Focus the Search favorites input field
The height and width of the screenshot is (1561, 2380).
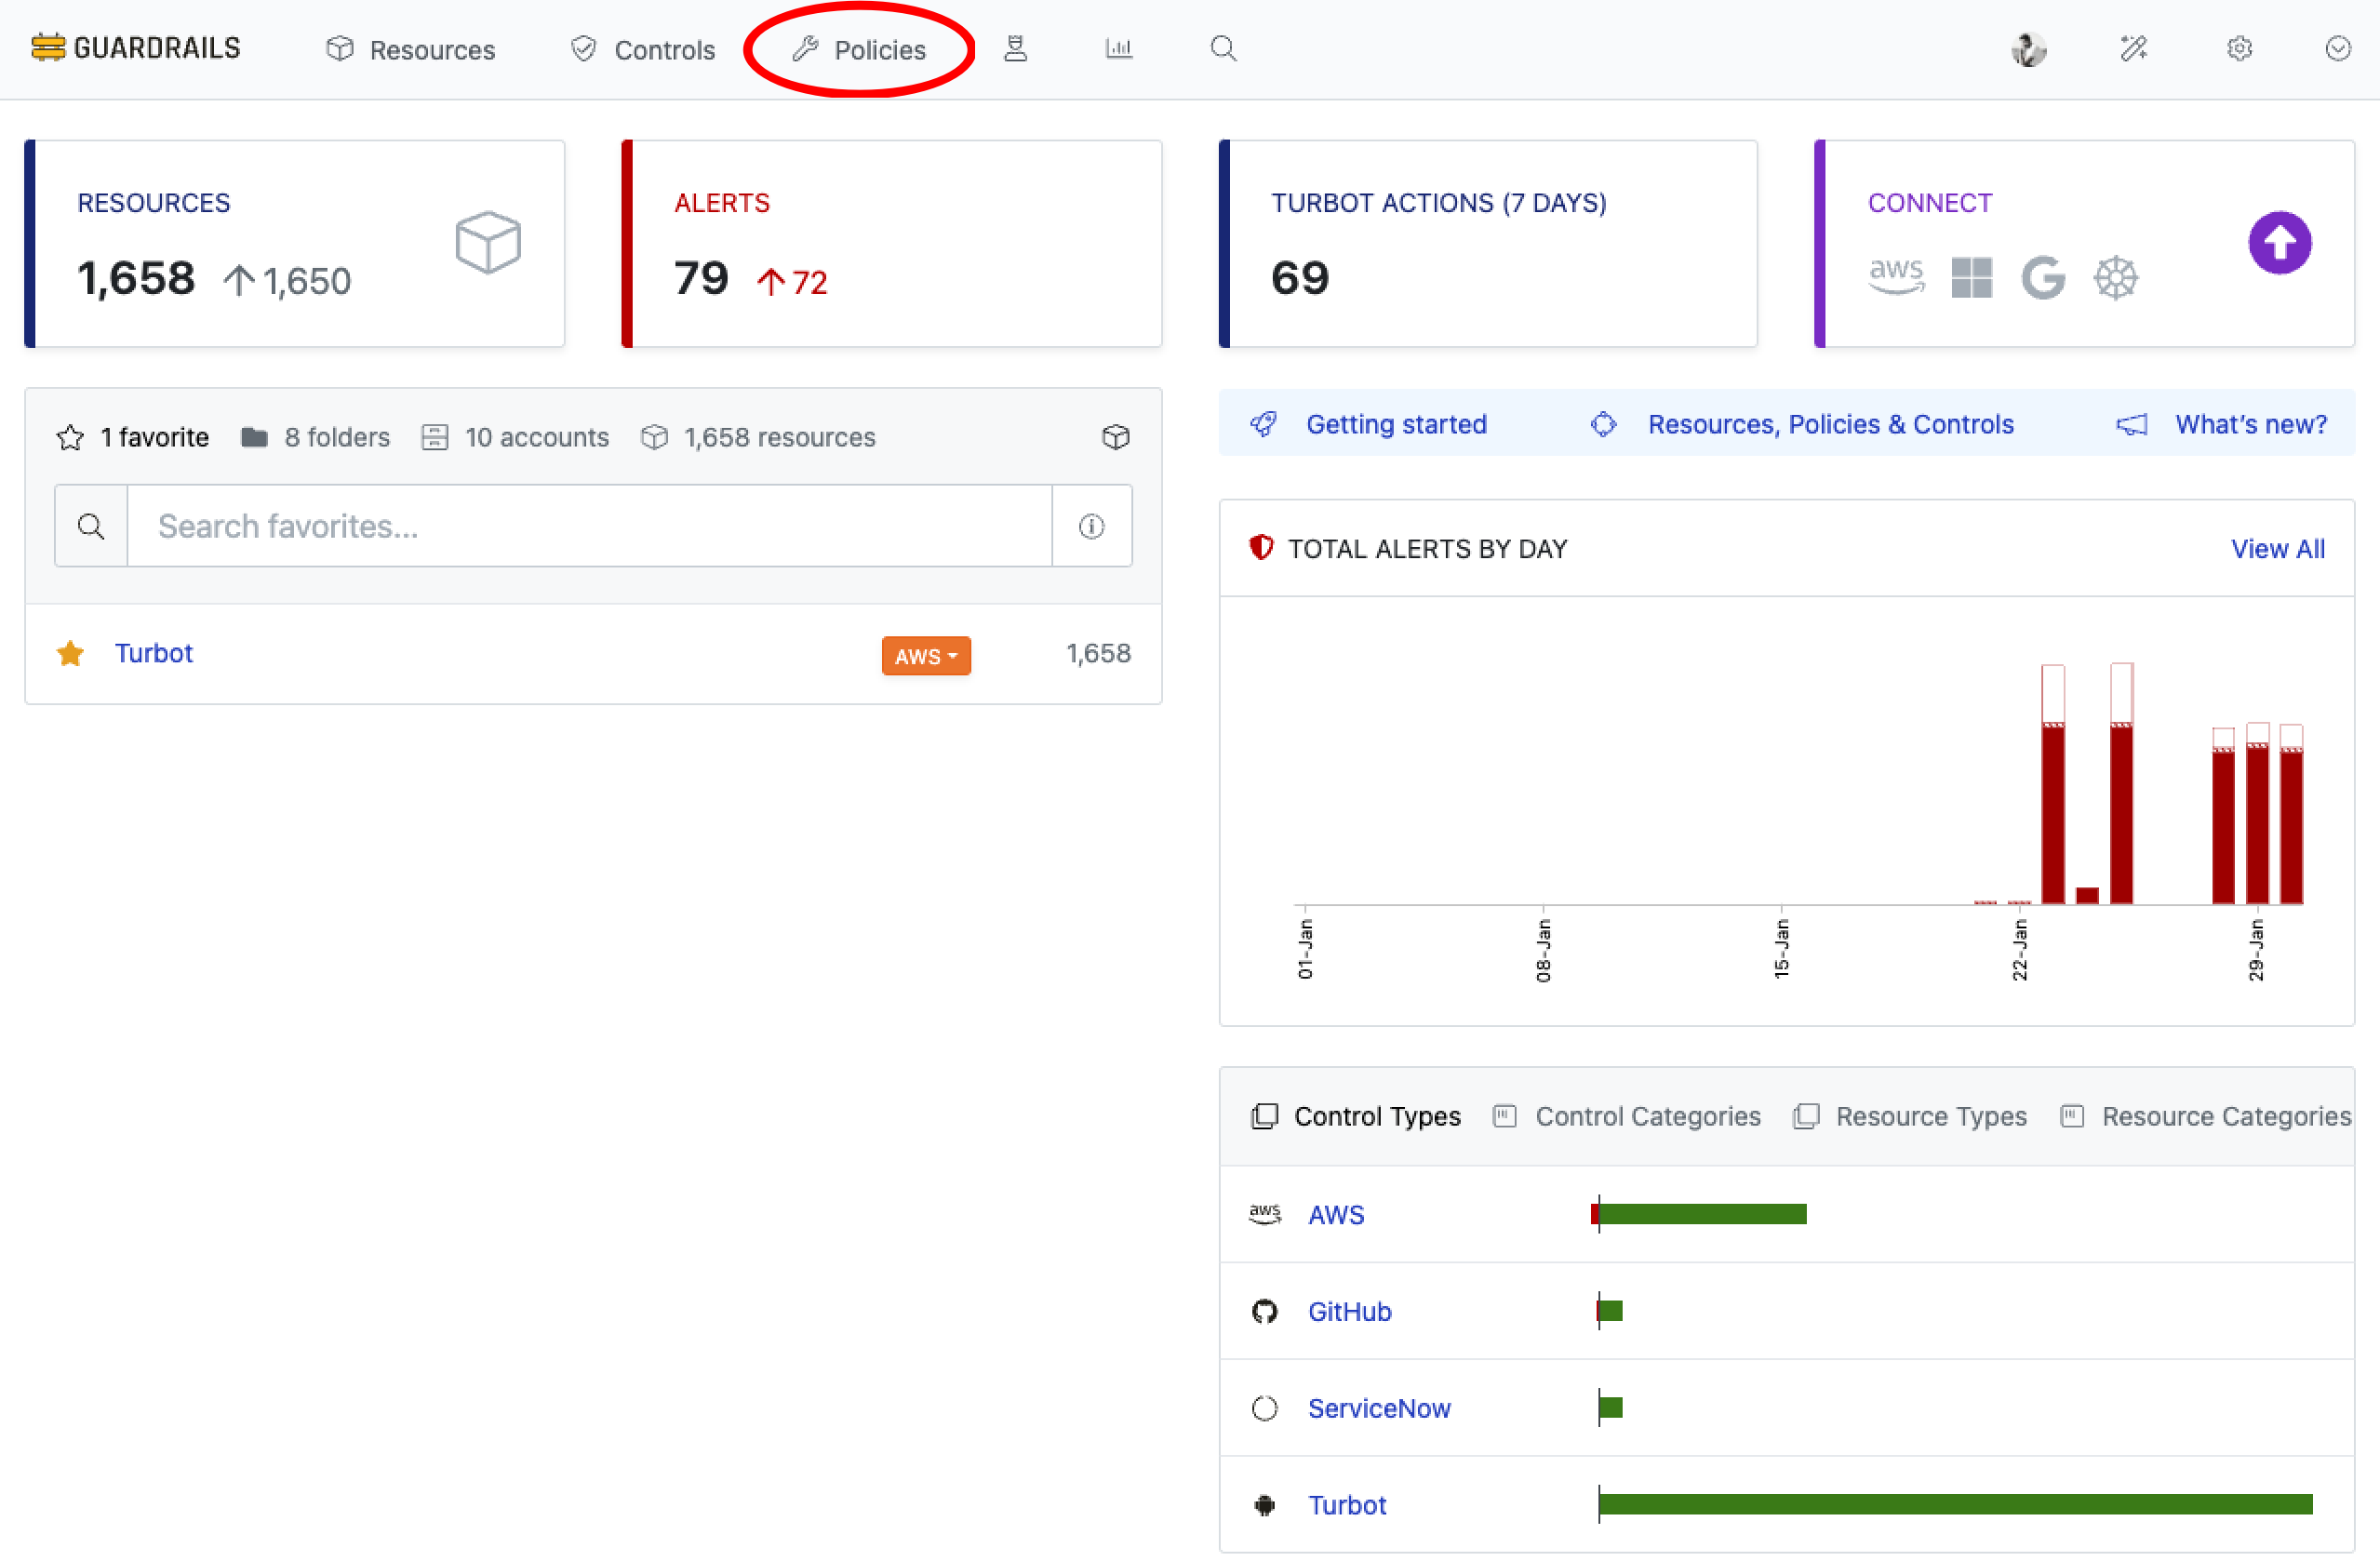(590, 526)
